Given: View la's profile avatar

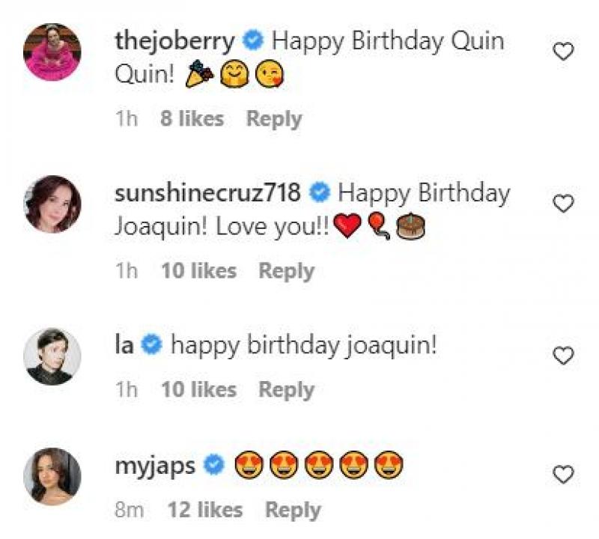Looking at the screenshot, I should coord(52,356).
